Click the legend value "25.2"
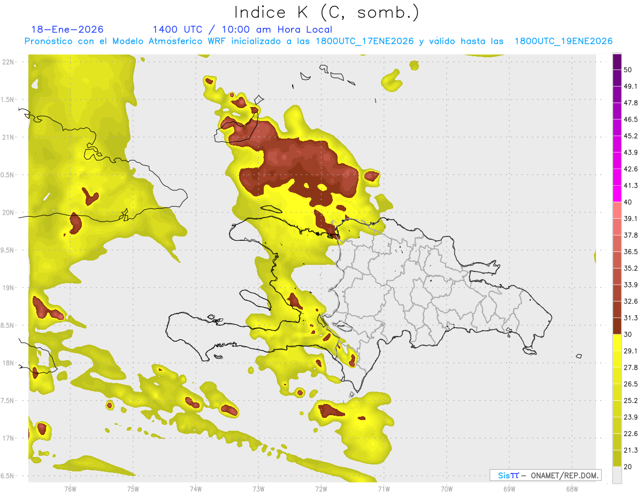The image size is (642, 496). click(x=631, y=400)
